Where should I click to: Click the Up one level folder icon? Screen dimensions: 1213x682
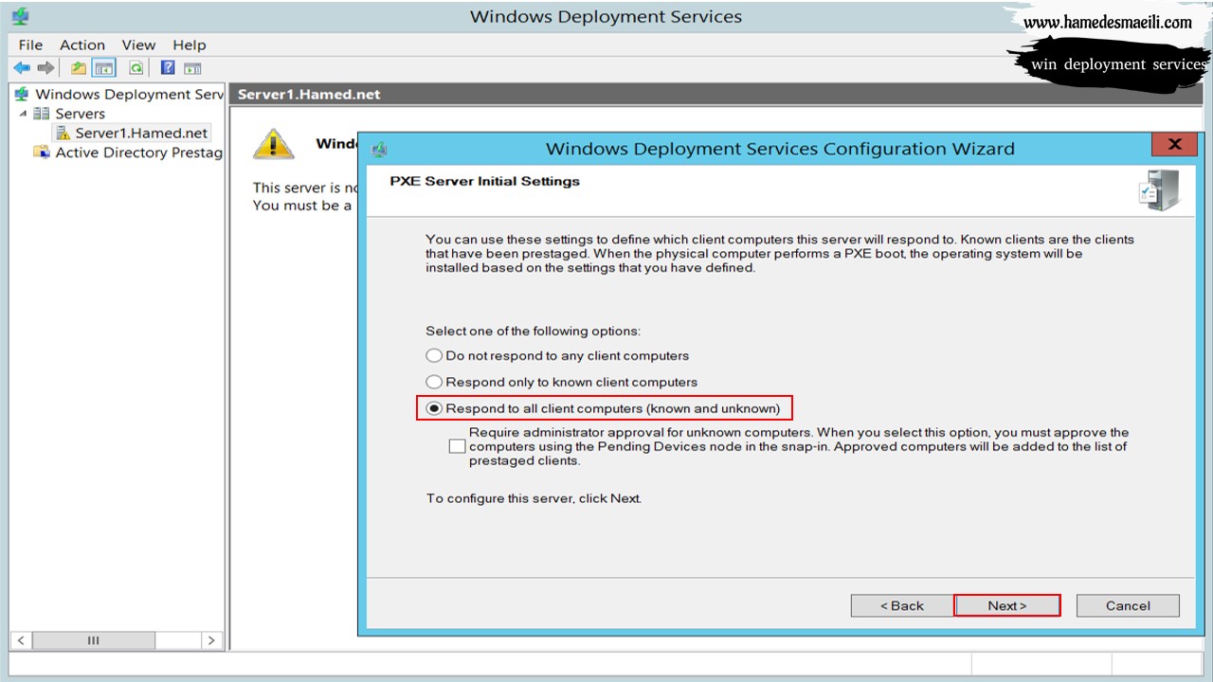click(79, 68)
